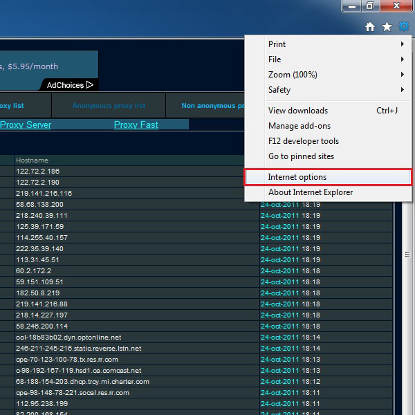Select hostname 58.246.200.114
Screen dimensions: 415x415
click(41, 326)
